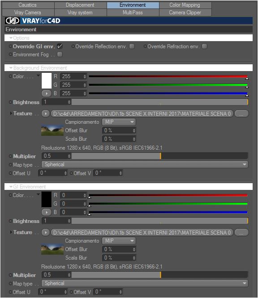The height and width of the screenshot is (298, 258).
Task: Open the Vray system tab
Action: tap(81, 13)
